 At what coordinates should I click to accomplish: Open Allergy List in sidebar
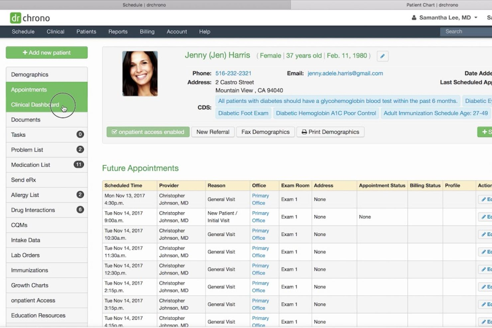click(x=47, y=195)
